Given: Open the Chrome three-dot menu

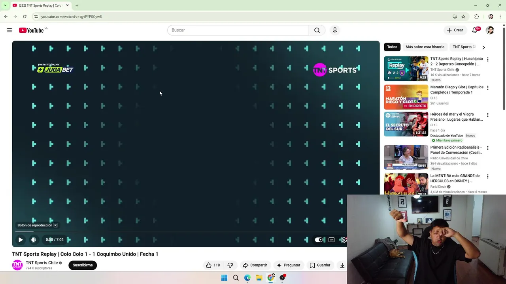Looking at the screenshot, I should point(500,17).
